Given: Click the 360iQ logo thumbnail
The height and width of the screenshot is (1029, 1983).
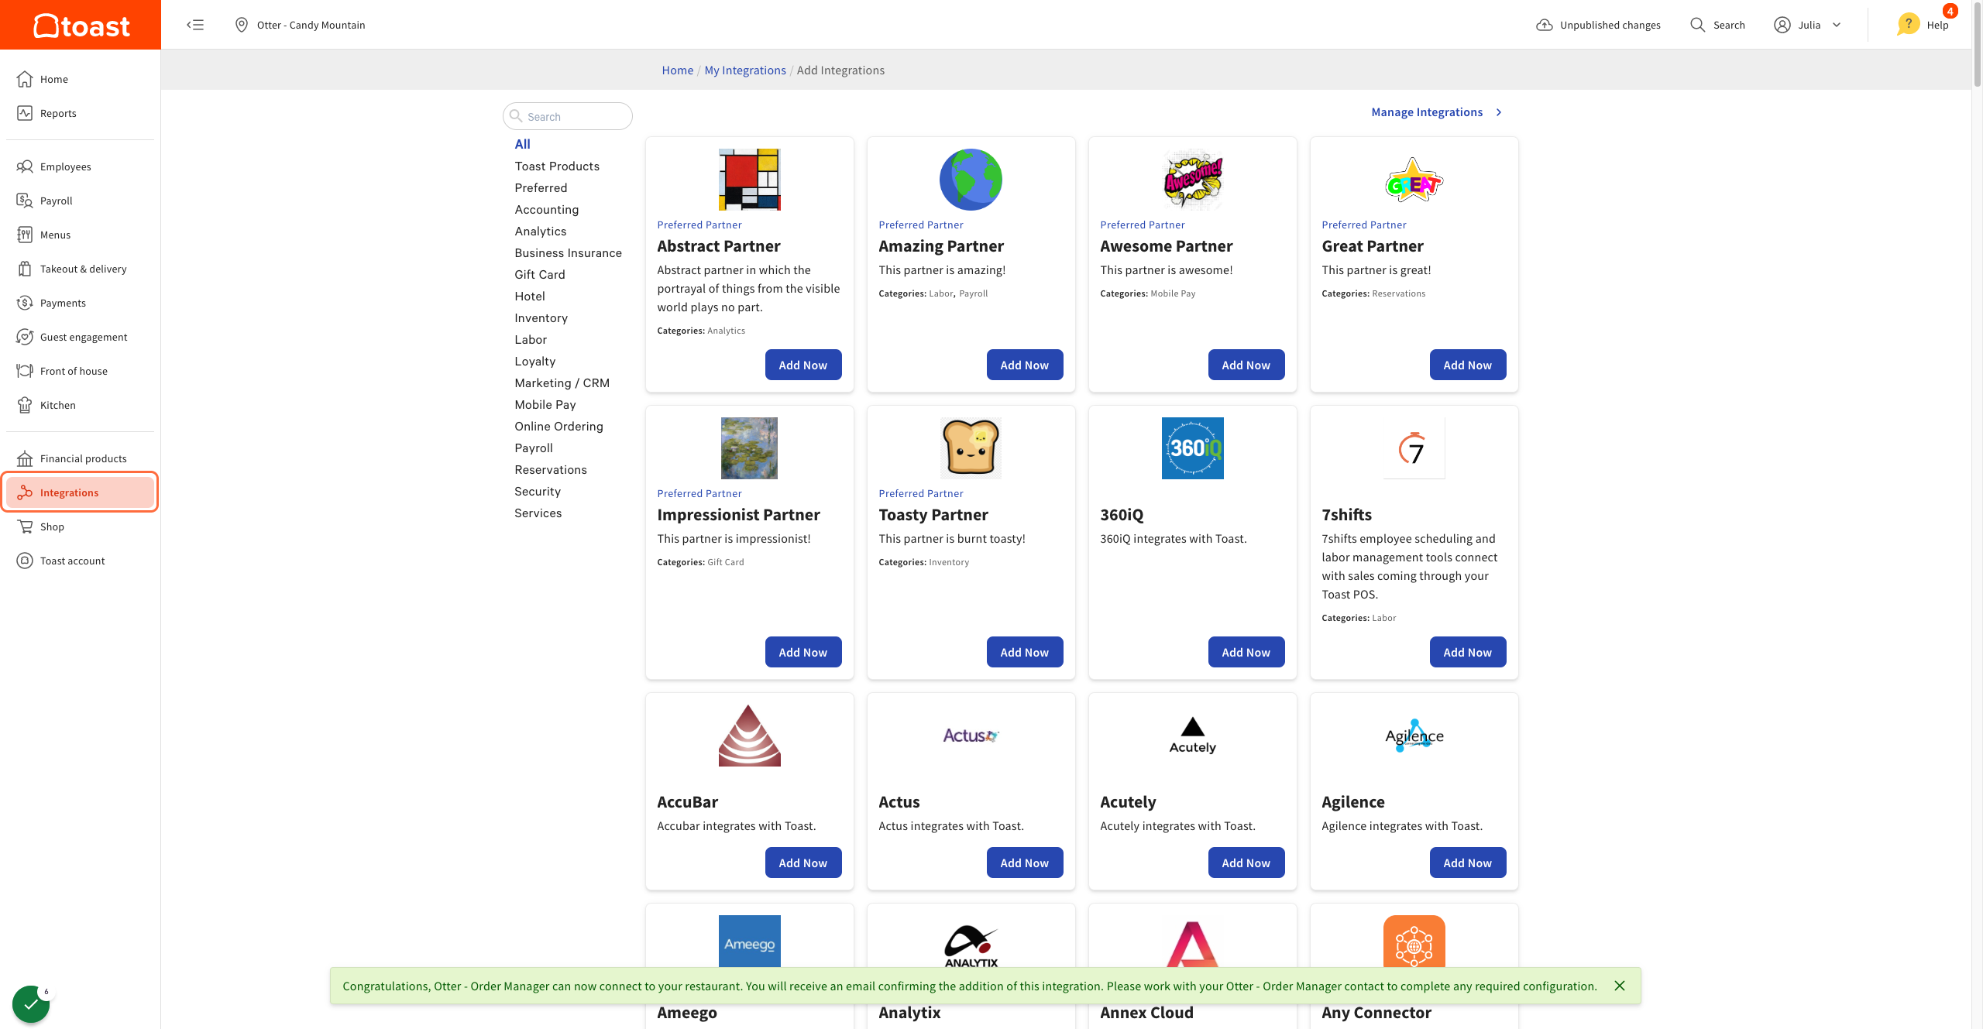Looking at the screenshot, I should coord(1192,448).
